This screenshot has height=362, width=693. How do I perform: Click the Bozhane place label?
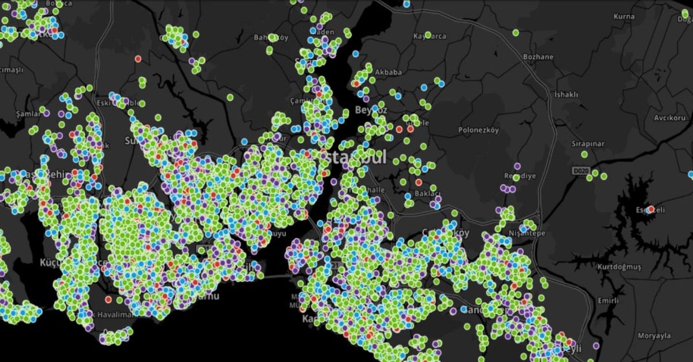tap(538, 57)
